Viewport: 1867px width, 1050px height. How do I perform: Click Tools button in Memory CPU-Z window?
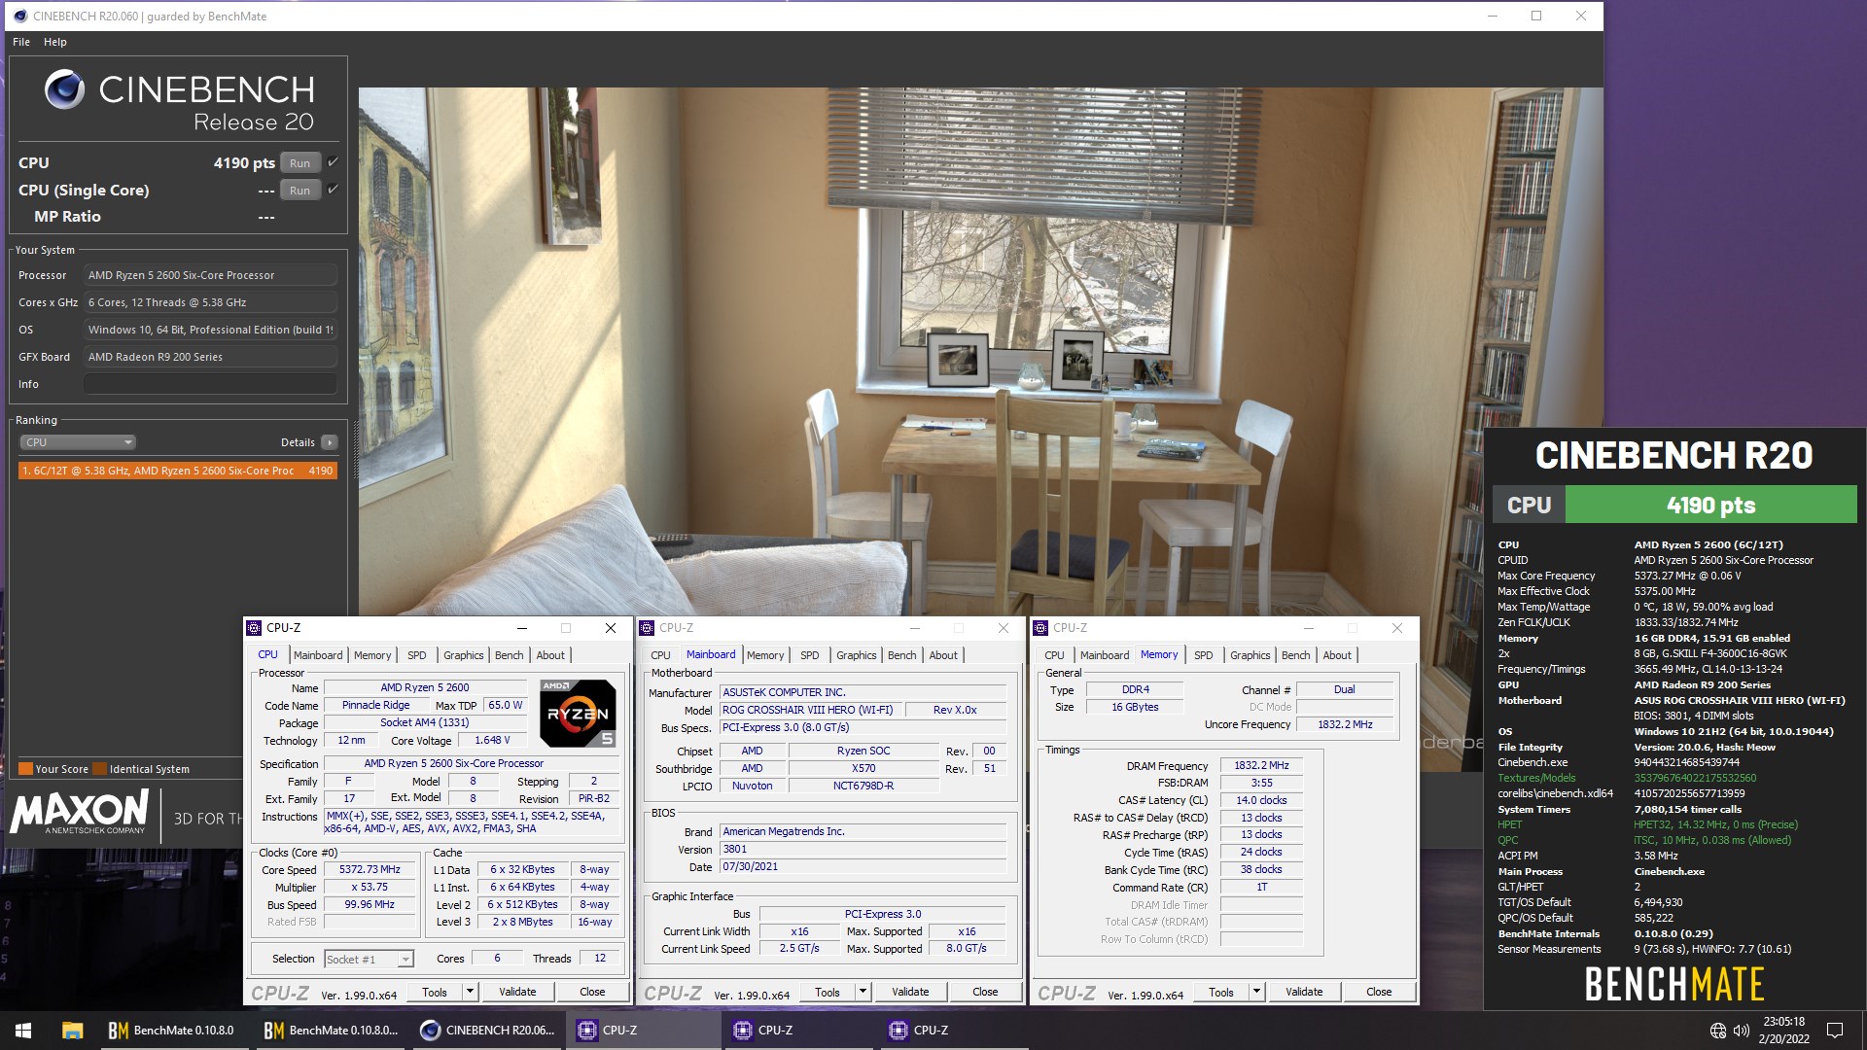coord(1221,992)
